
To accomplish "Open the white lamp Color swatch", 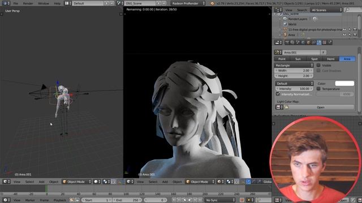I will click(344, 83).
